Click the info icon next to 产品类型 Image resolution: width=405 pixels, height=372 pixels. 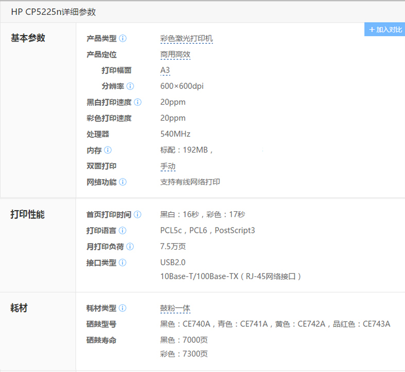122,39
